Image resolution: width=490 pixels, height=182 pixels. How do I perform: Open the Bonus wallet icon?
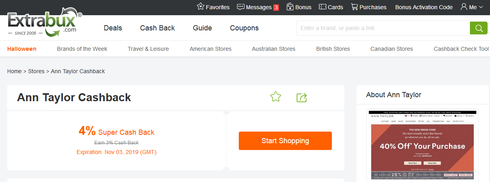pos(291,7)
